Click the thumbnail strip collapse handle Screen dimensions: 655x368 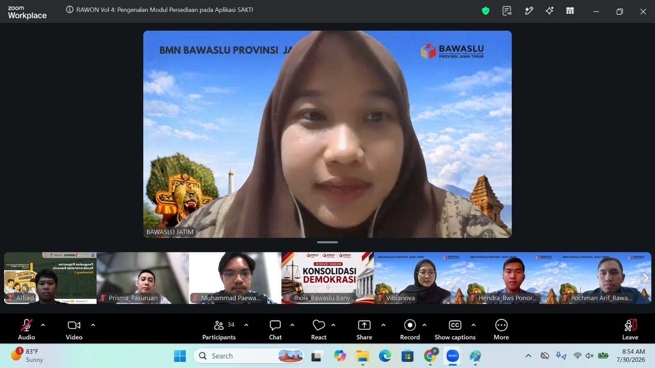click(327, 242)
